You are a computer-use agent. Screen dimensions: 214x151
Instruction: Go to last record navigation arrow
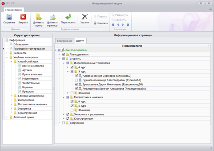(x=128, y=25)
